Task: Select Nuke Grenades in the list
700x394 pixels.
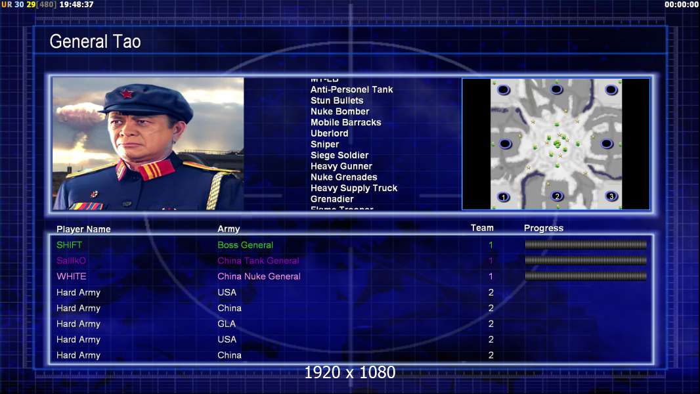Action: pos(344,177)
